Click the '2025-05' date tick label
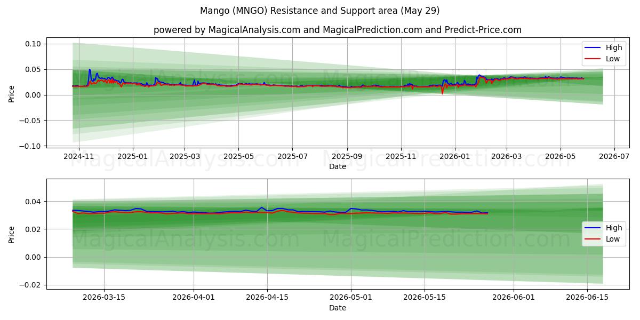Screen dimensions: 640x320 point(238,156)
